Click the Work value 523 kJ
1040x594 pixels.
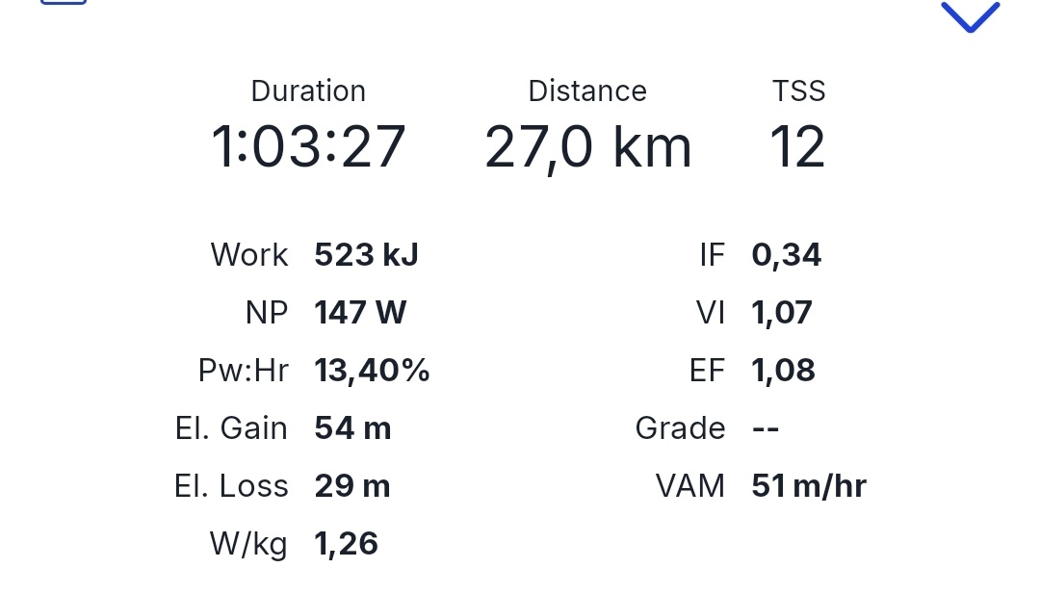tap(366, 255)
